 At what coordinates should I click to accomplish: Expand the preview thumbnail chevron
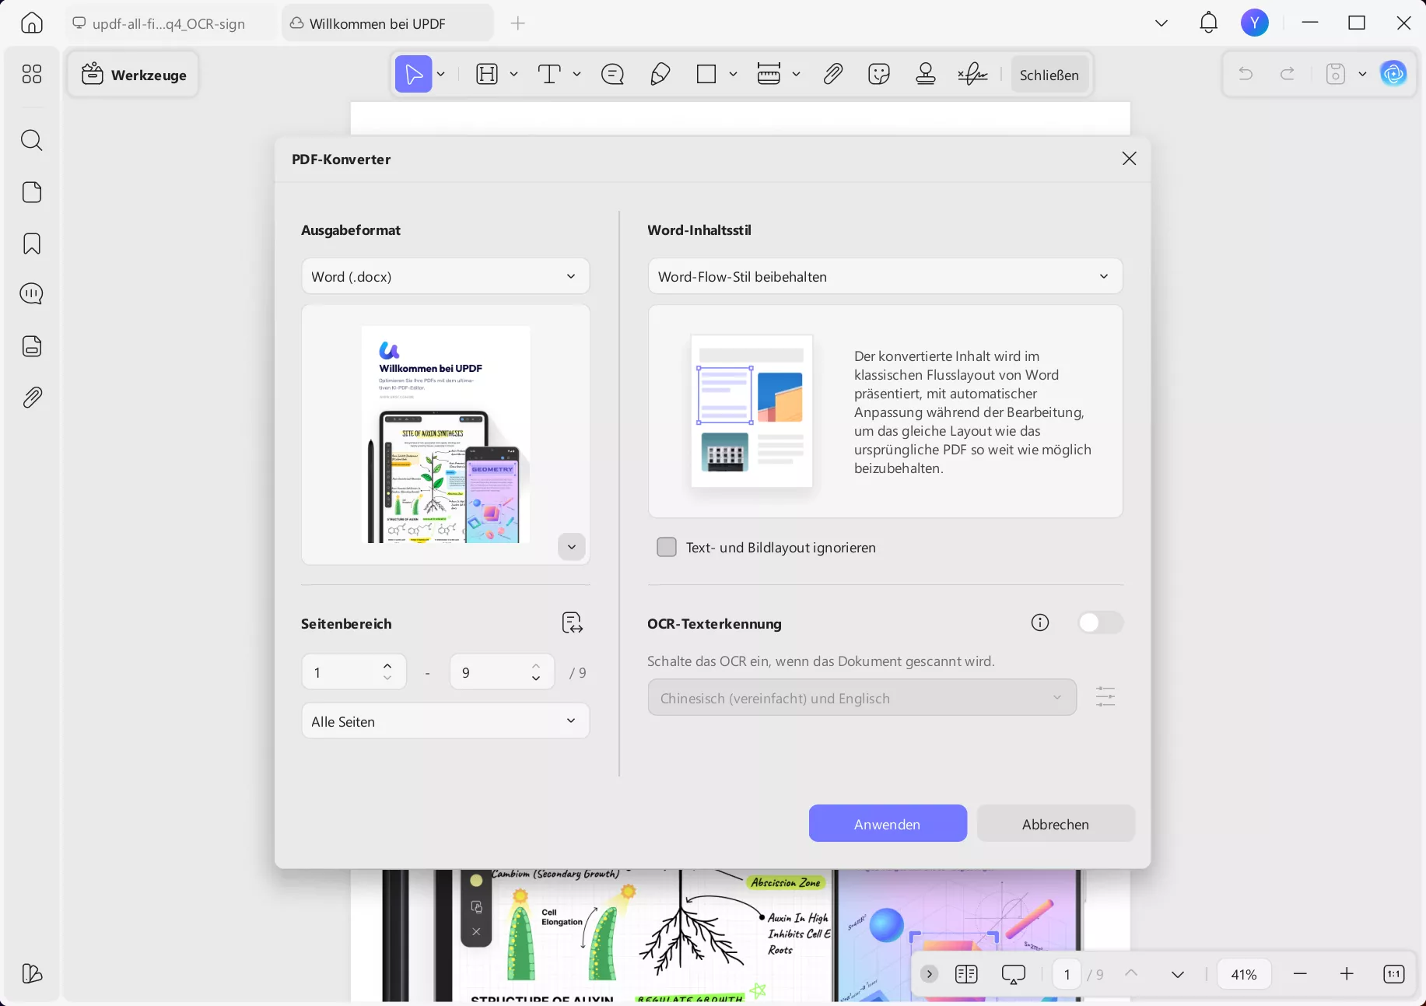pyautogui.click(x=572, y=547)
